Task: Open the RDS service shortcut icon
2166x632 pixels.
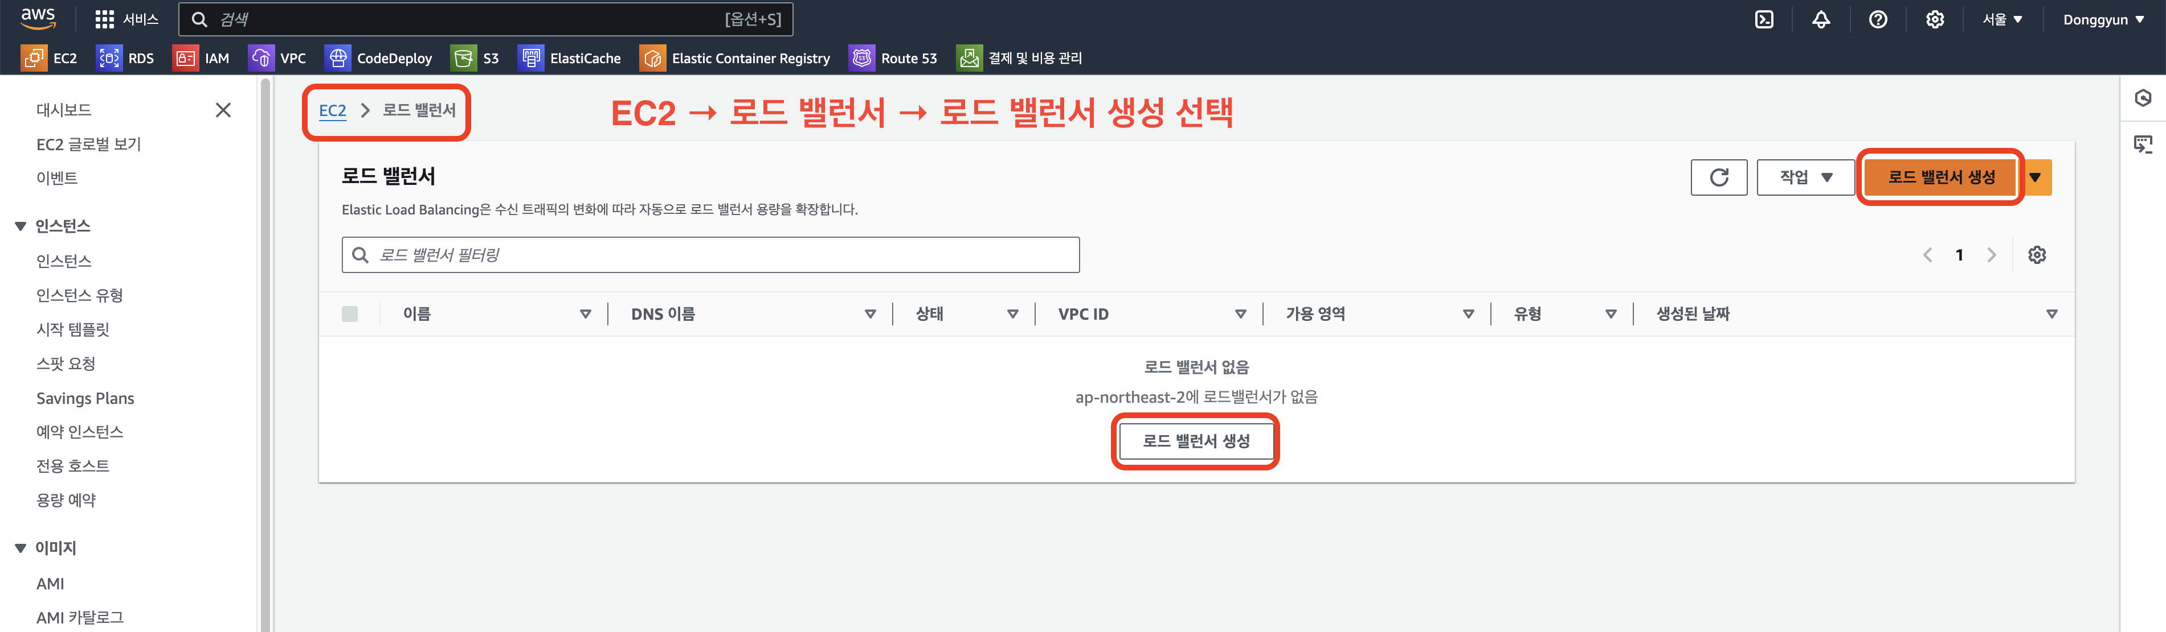Action: (x=109, y=58)
